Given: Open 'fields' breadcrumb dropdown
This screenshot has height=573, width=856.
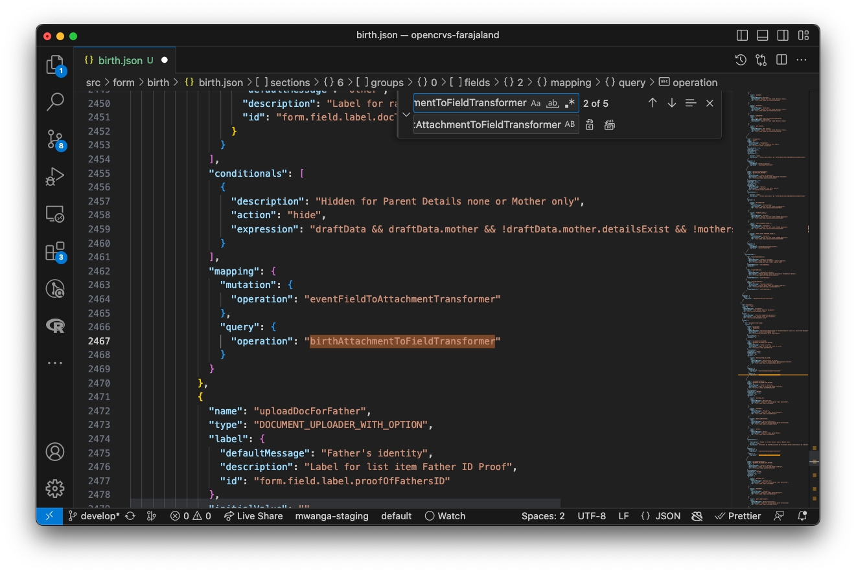Looking at the screenshot, I should (x=470, y=82).
